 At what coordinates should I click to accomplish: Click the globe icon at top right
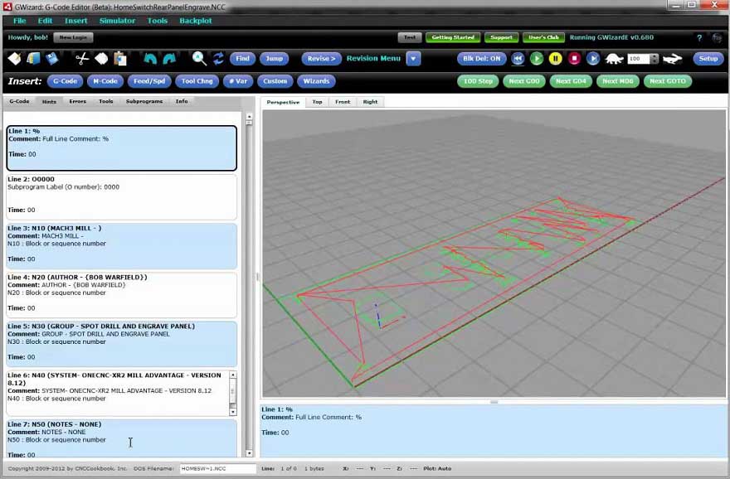717,38
